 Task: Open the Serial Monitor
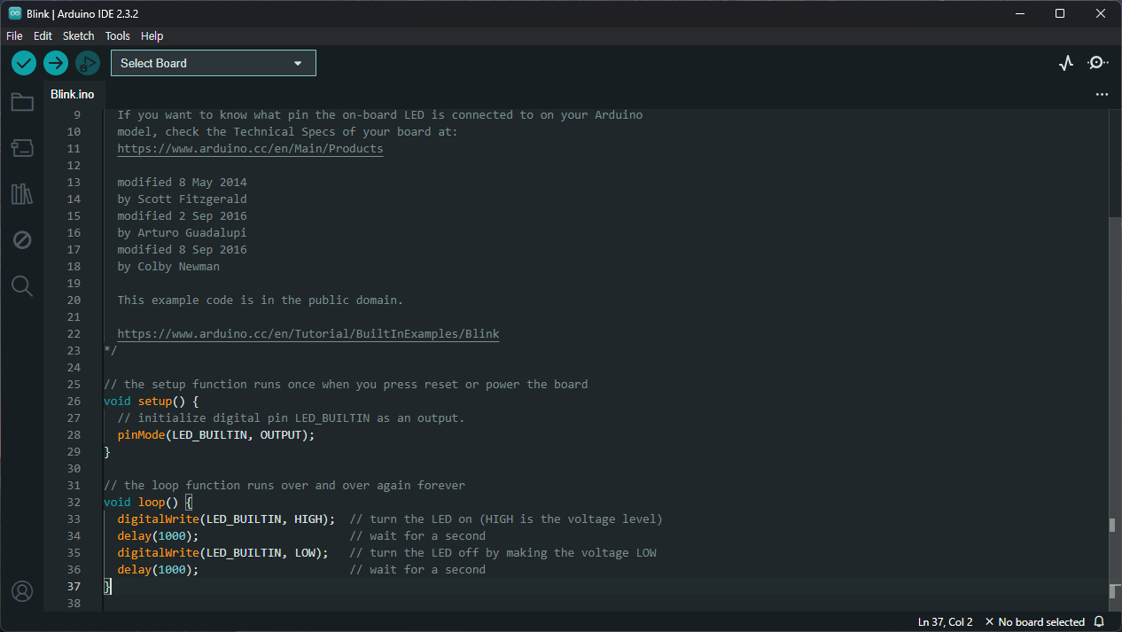[x=1097, y=63]
